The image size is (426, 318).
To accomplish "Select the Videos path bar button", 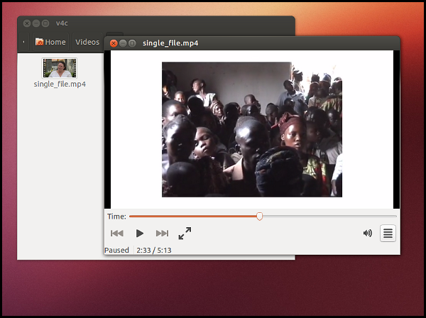I will click(87, 42).
